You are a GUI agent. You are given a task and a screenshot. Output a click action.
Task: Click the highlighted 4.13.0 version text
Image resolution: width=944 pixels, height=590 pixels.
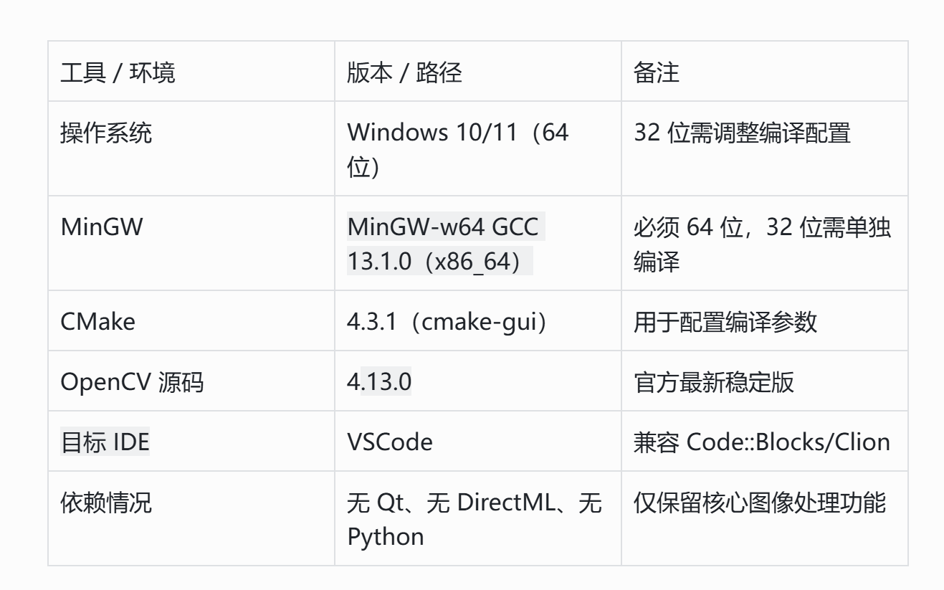[x=379, y=381]
